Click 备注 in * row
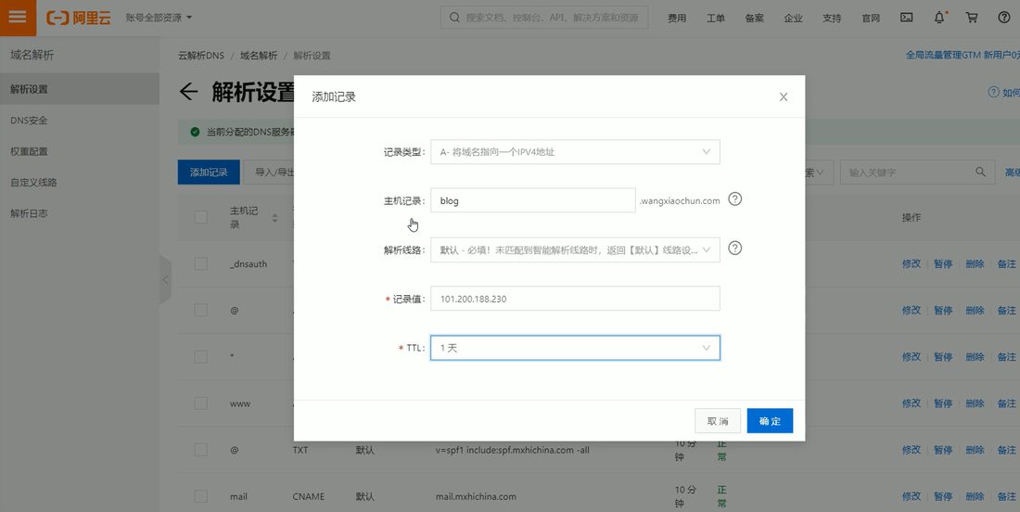The height and width of the screenshot is (512, 1020). click(x=1006, y=357)
